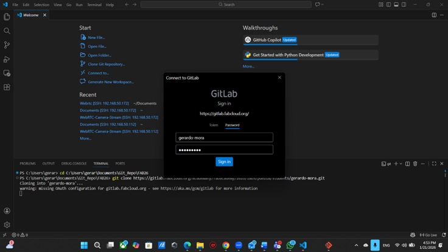Click the password field in GitLab dialog
This screenshot has width=448, height=252.
(x=224, y=150)
